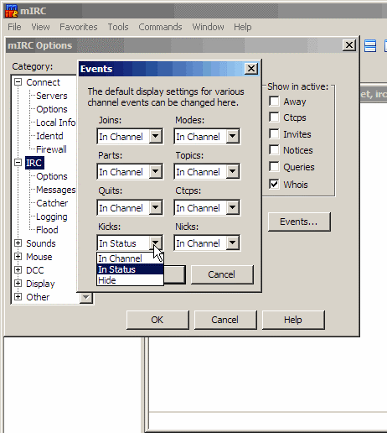Open the Help menu

(x=243, y=27)
